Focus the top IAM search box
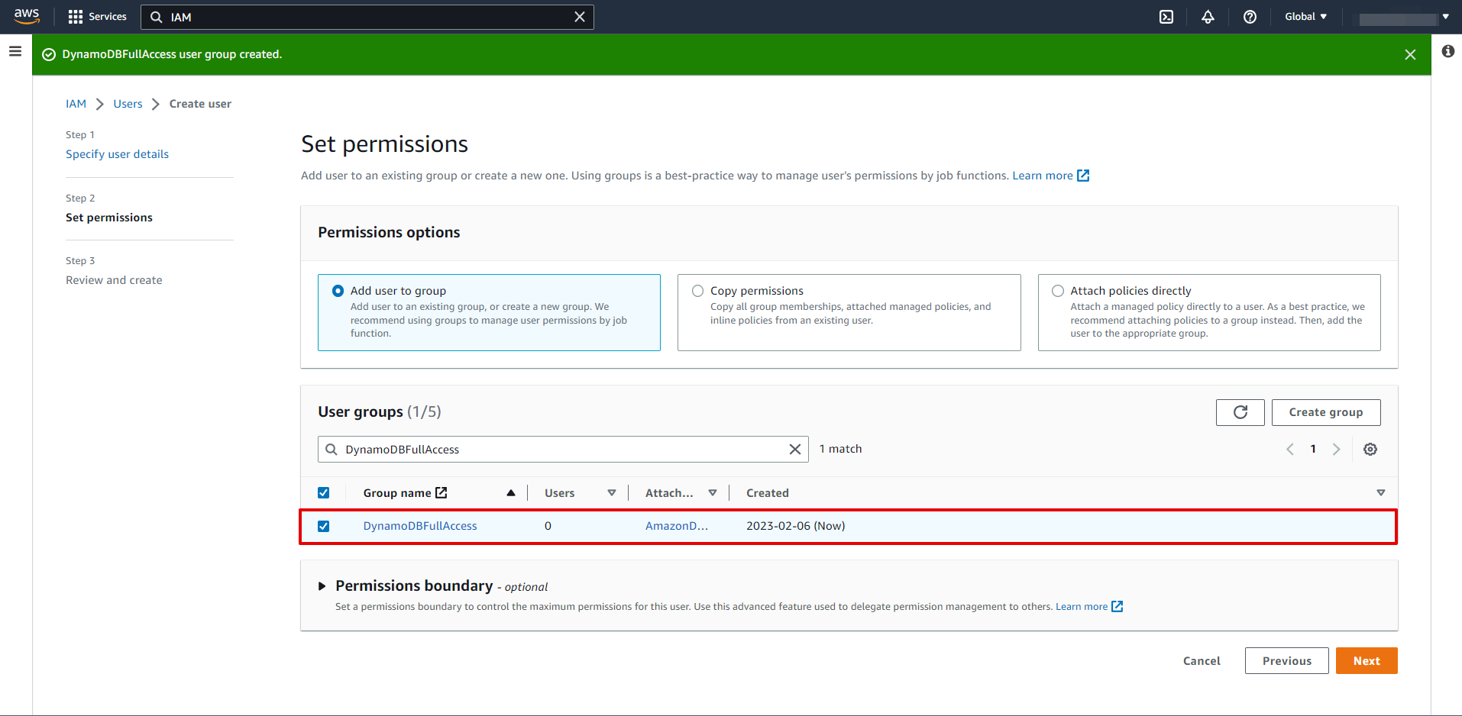Screen dimensions: 1462x716 (x=367, y=17)
